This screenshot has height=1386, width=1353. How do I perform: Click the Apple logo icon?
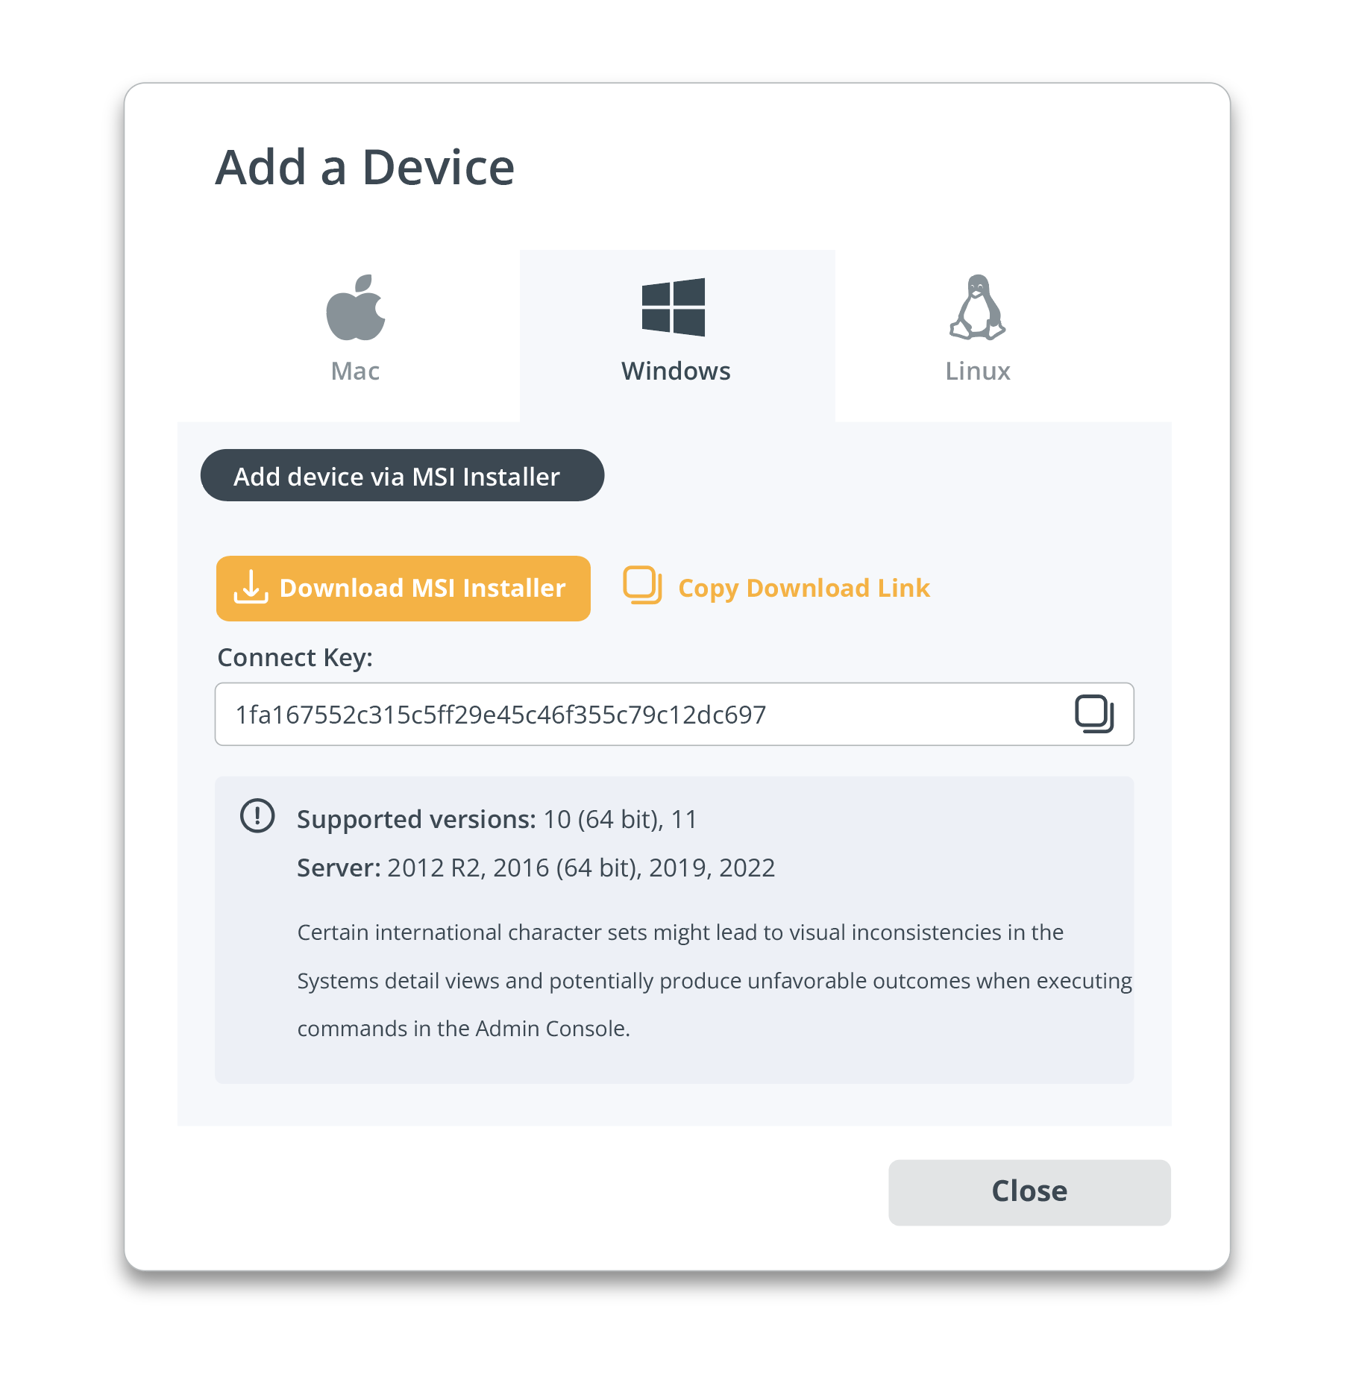pyautogui.click(x=356, y=308)
